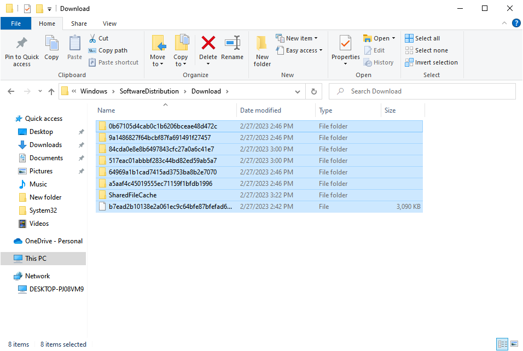523x351 pixels.
Task: Click Select all in ribbon
Action: (422, 38)
